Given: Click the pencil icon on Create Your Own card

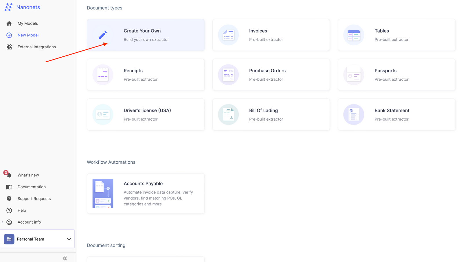Looking at the screenshot, I should [x=103, y=35].
